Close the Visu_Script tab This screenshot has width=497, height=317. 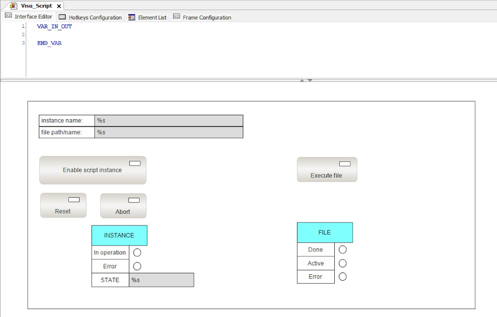click(59, 6)
